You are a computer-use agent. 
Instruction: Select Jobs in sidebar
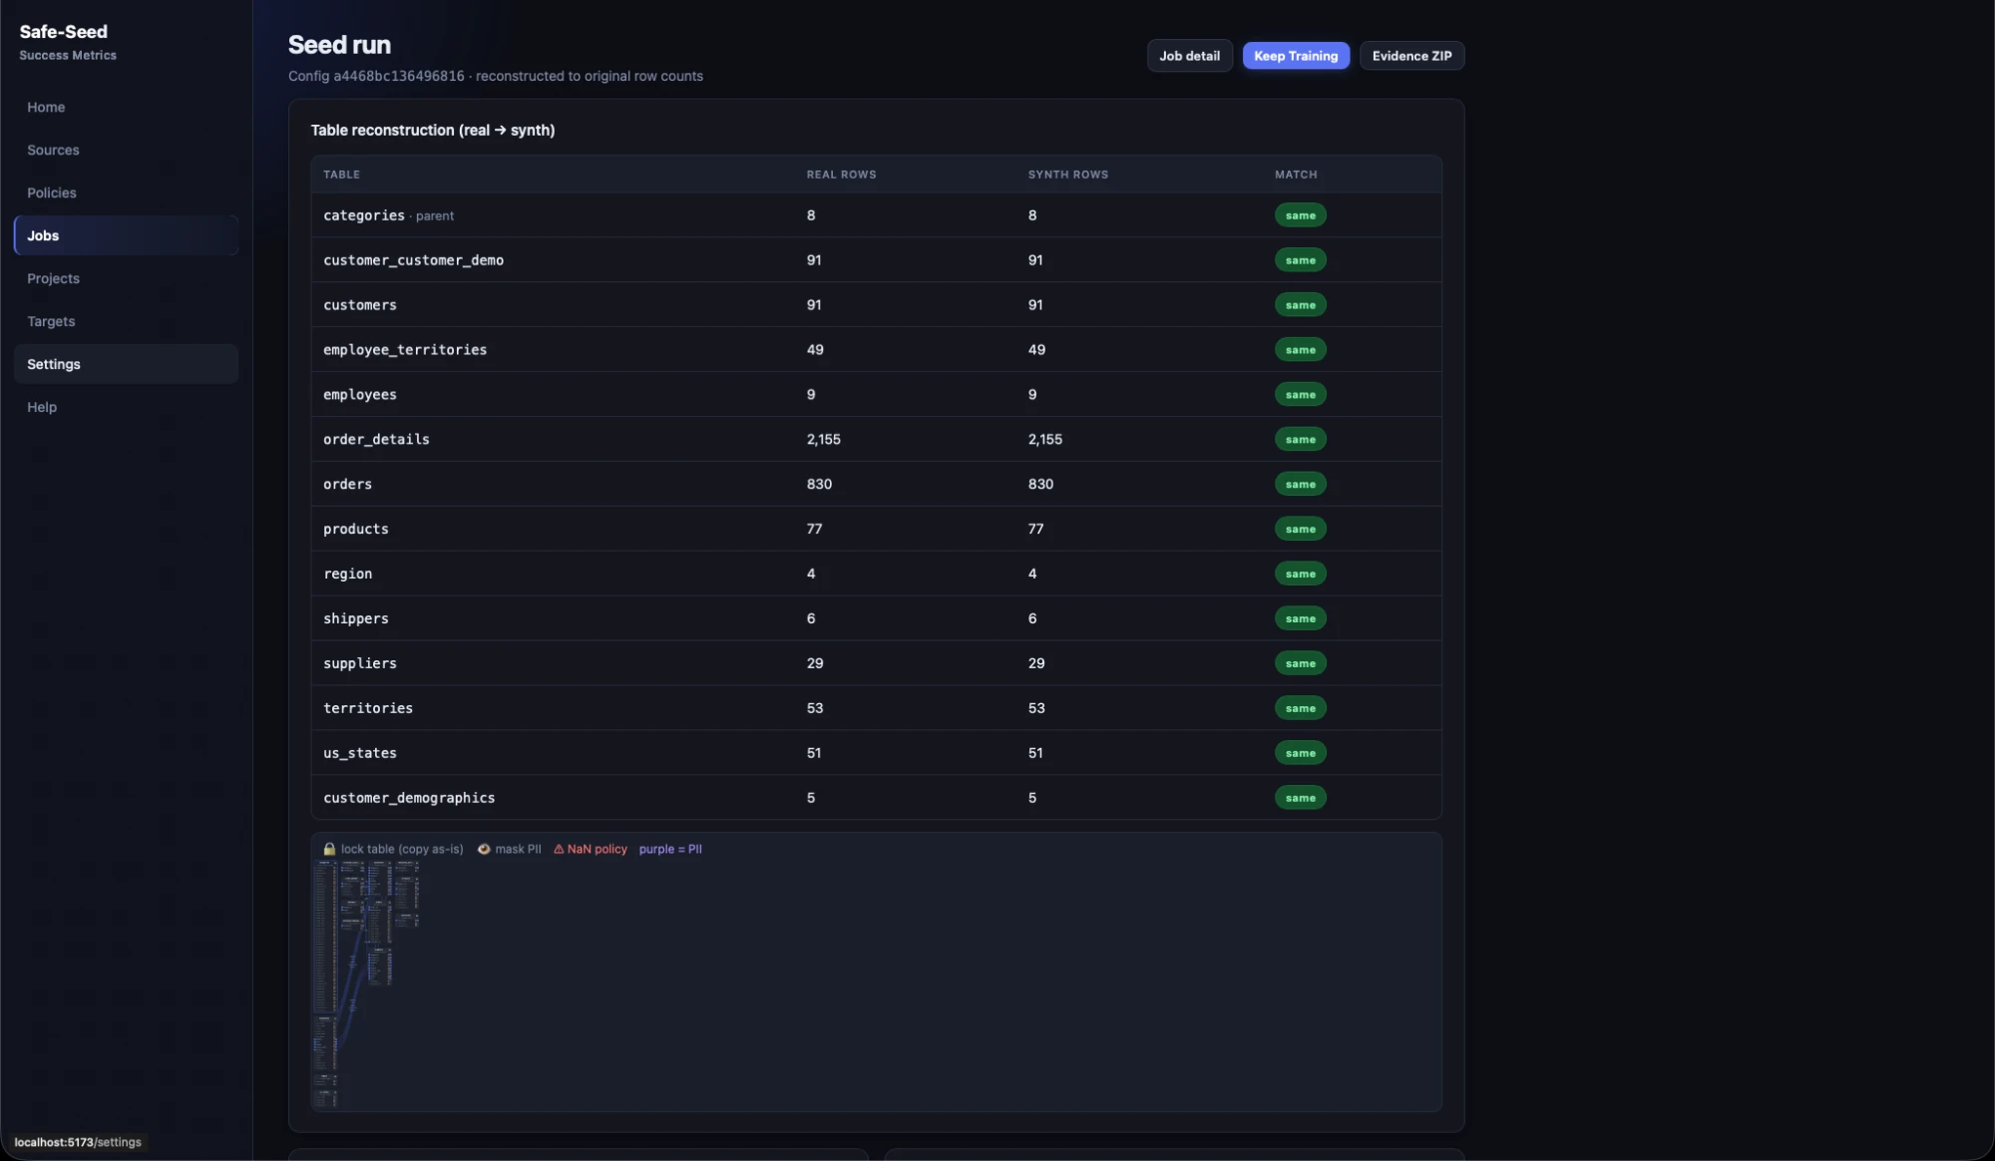pos(126,235)
